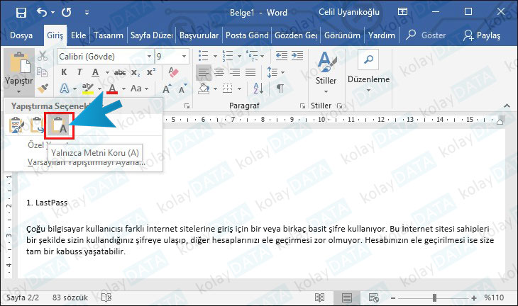Center the paragraph text
518x306 pixels.
pos(219,72)
